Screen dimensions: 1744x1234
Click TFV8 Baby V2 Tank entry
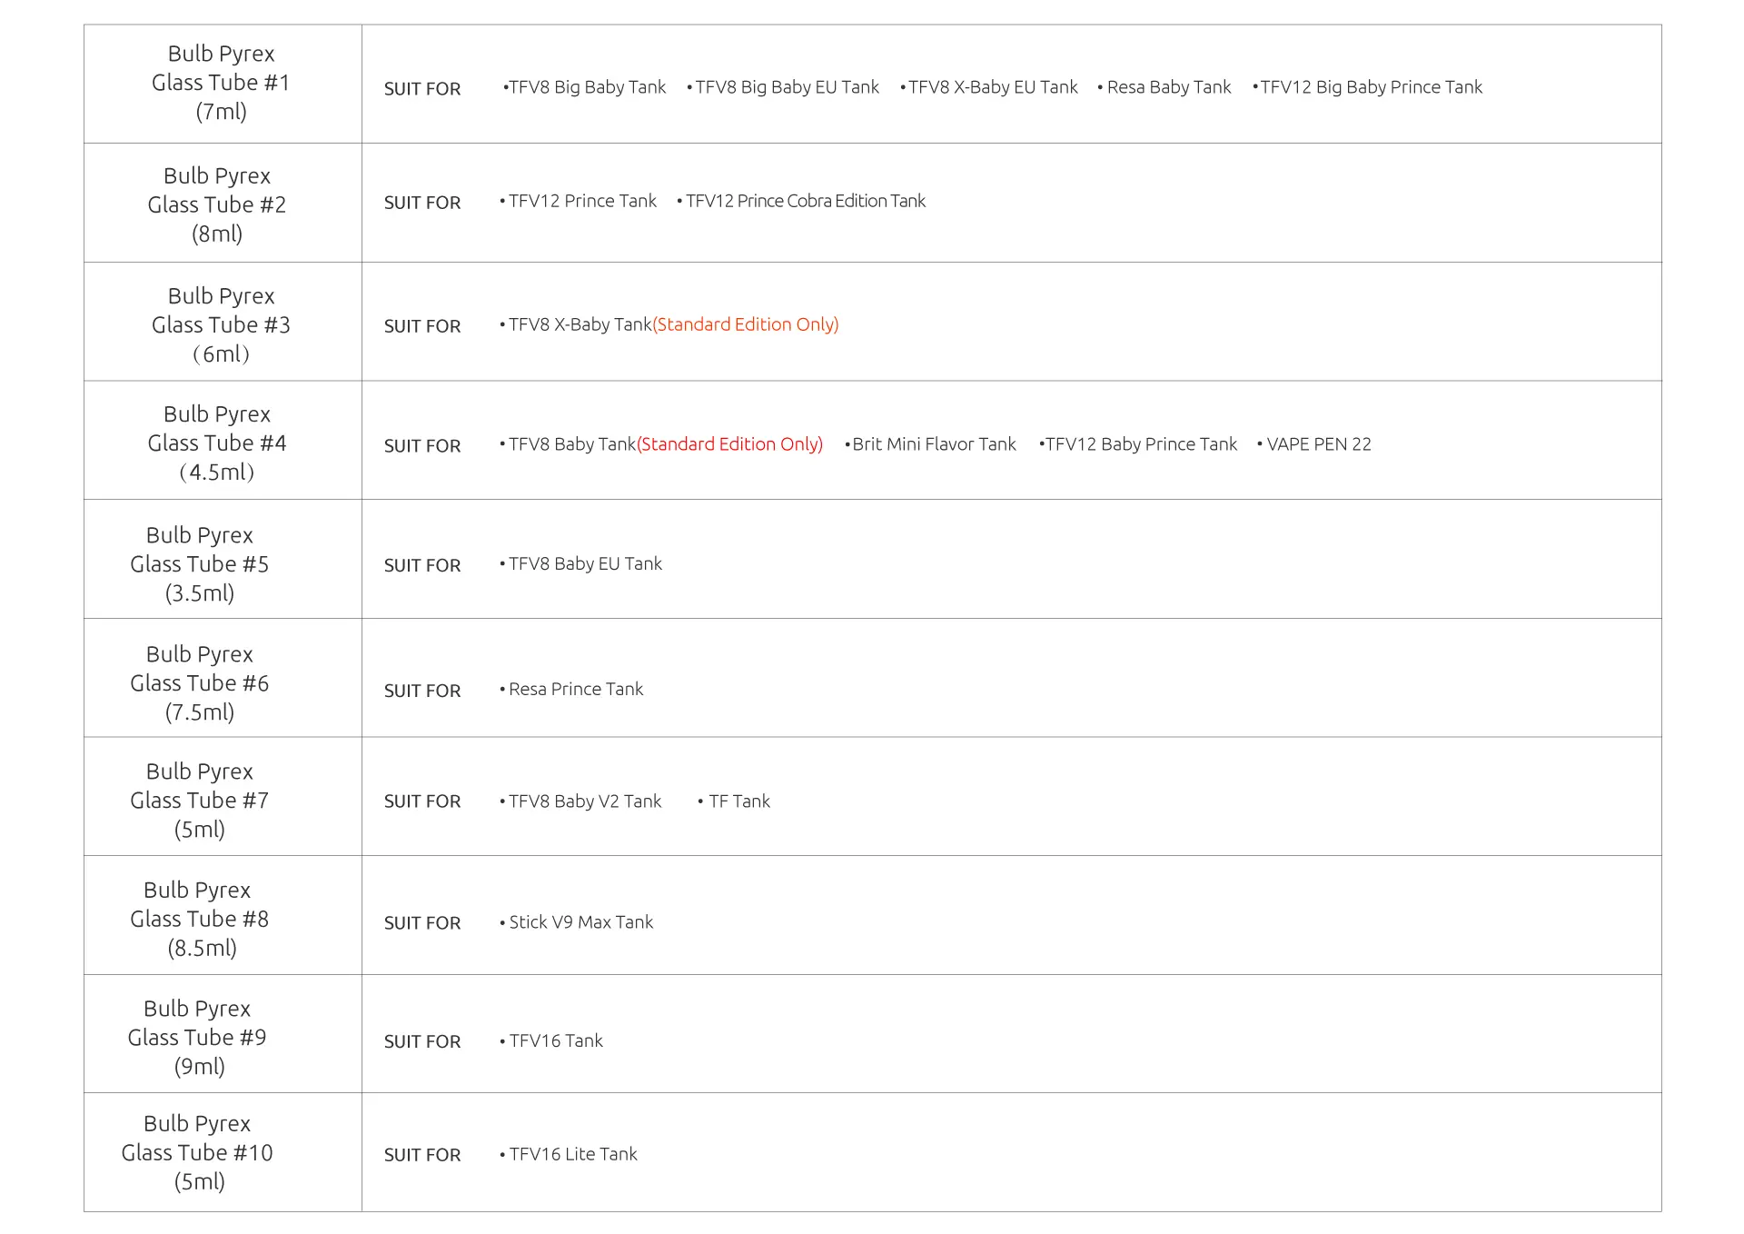pyautogui.click(x=585, y=801)
